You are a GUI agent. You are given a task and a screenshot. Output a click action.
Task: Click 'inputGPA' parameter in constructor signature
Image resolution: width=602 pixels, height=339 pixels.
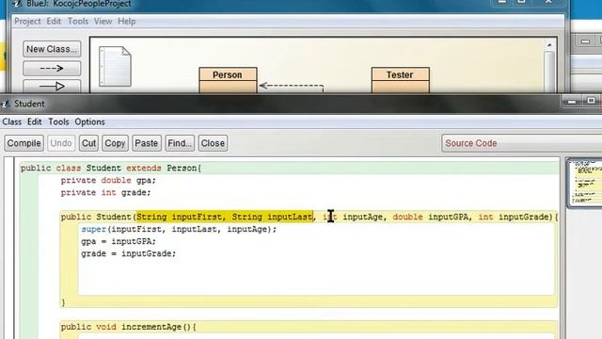tap(448, 217)
